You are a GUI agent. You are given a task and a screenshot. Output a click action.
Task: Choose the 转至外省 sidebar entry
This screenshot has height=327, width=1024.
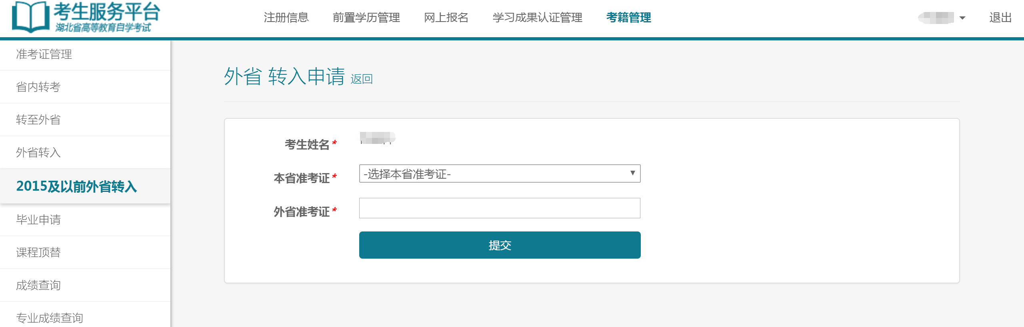click(x=38, y=120)
